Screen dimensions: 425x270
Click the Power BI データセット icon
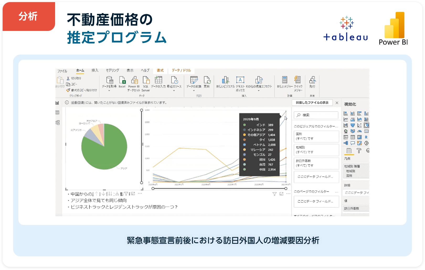tap(134, 80)
